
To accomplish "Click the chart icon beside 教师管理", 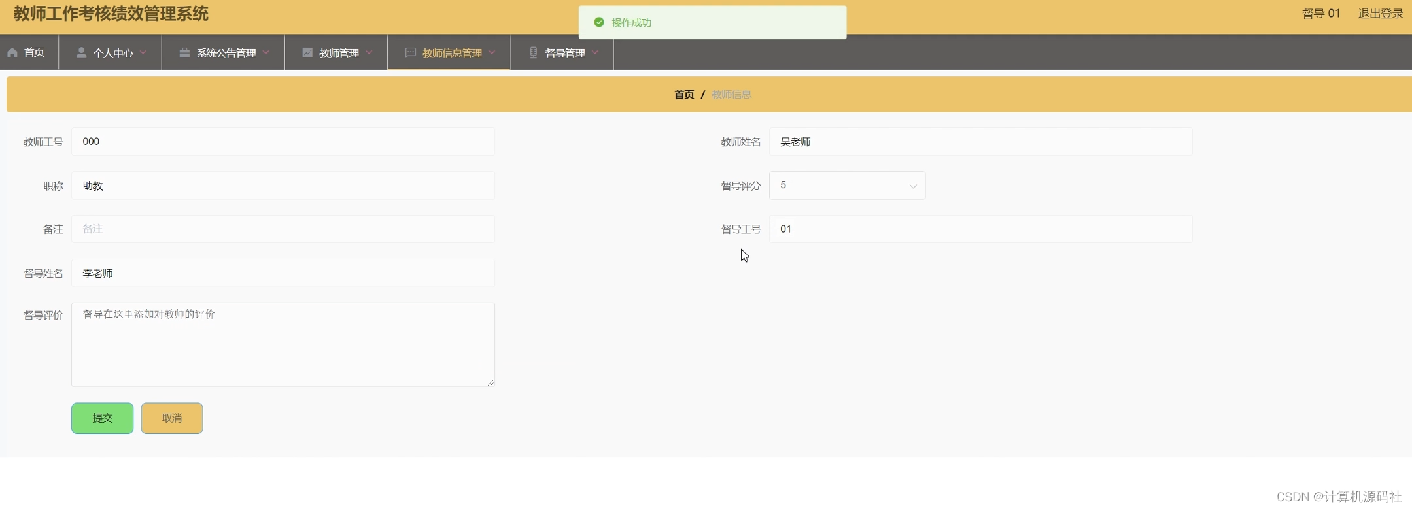I will [x=307, y=53].
